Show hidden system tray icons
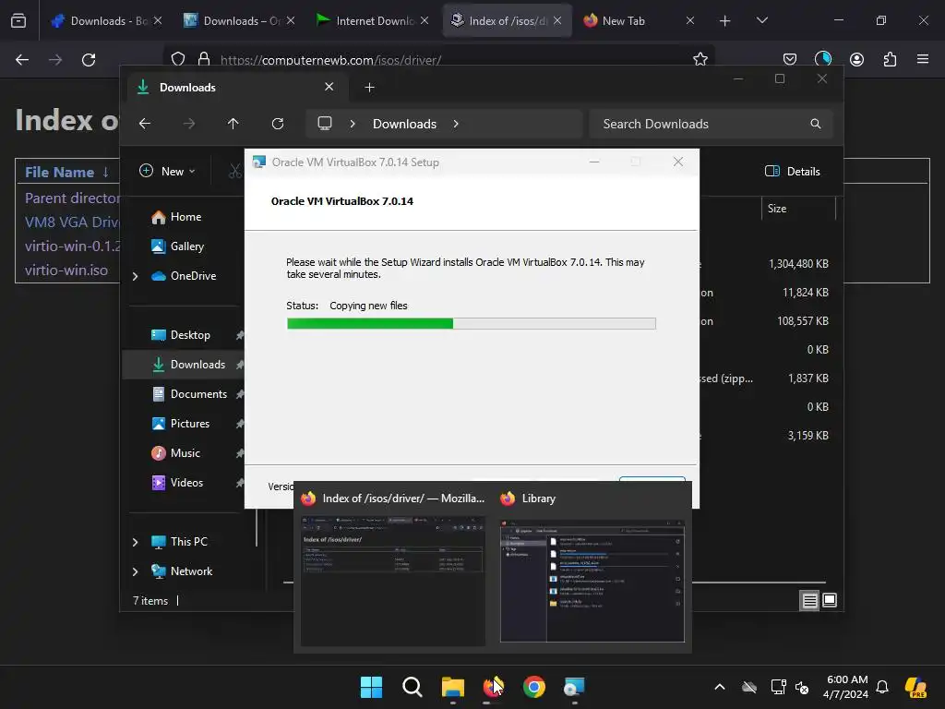 tap(719, 687)
